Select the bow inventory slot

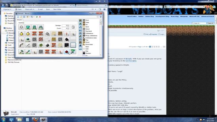pyautogui.click(x=21, y=45)
